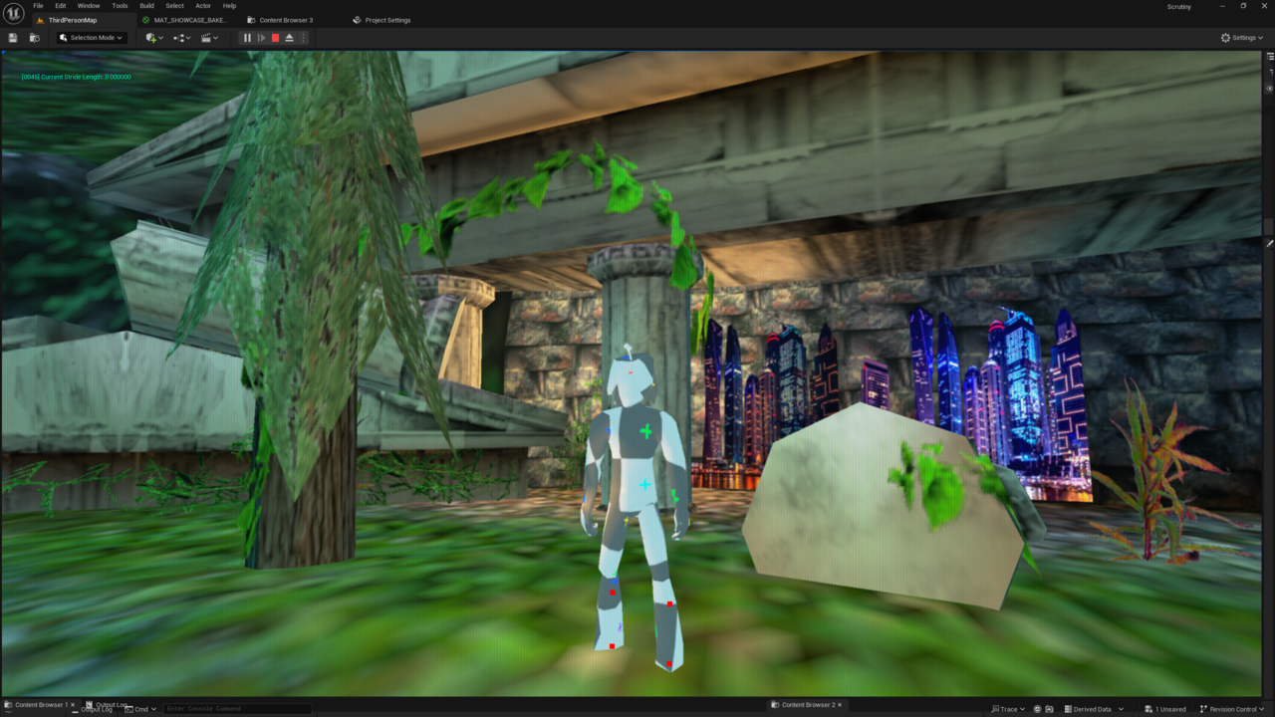Open the cinematics dropdown
Image resolution: width=1275 pixels, height=717 pixels.
pyautogui.click(x=209, y=38)
